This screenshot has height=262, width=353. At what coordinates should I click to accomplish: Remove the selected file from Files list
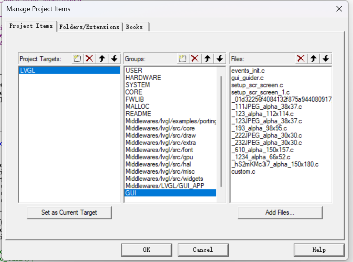click(301, 58)
